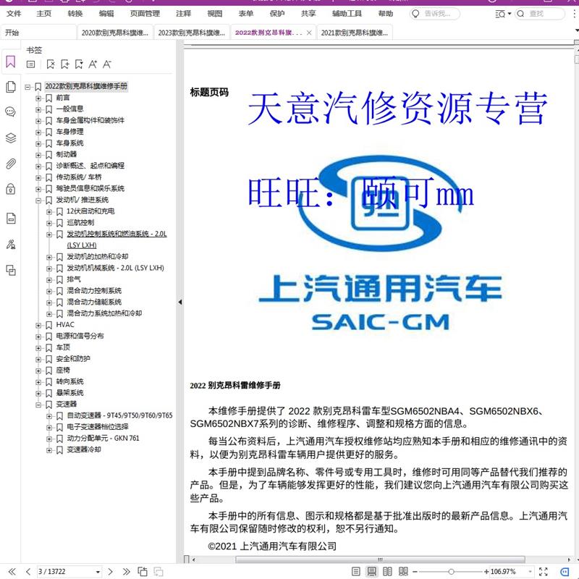The width and height of the screenshot is (579, 579).
Task: Switch to the 2020款别克昂科旗 document tab
Action: (115, 33)
